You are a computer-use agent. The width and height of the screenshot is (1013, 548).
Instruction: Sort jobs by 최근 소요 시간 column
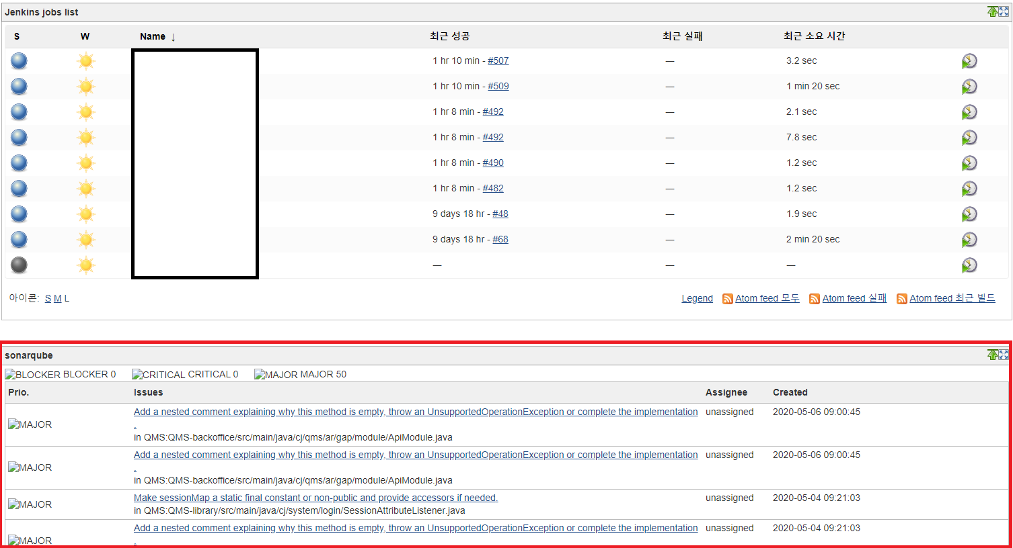814,36
